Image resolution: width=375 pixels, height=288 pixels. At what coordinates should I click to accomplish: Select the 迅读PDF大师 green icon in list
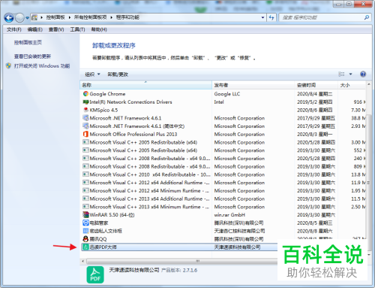click(85, 247)
